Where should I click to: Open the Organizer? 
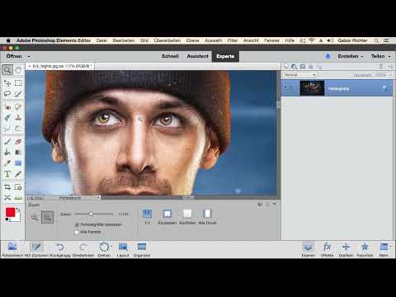click(x=142, y=250)
